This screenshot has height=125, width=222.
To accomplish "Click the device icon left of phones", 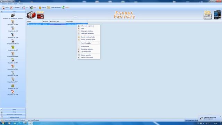I will tap(208, 15).
